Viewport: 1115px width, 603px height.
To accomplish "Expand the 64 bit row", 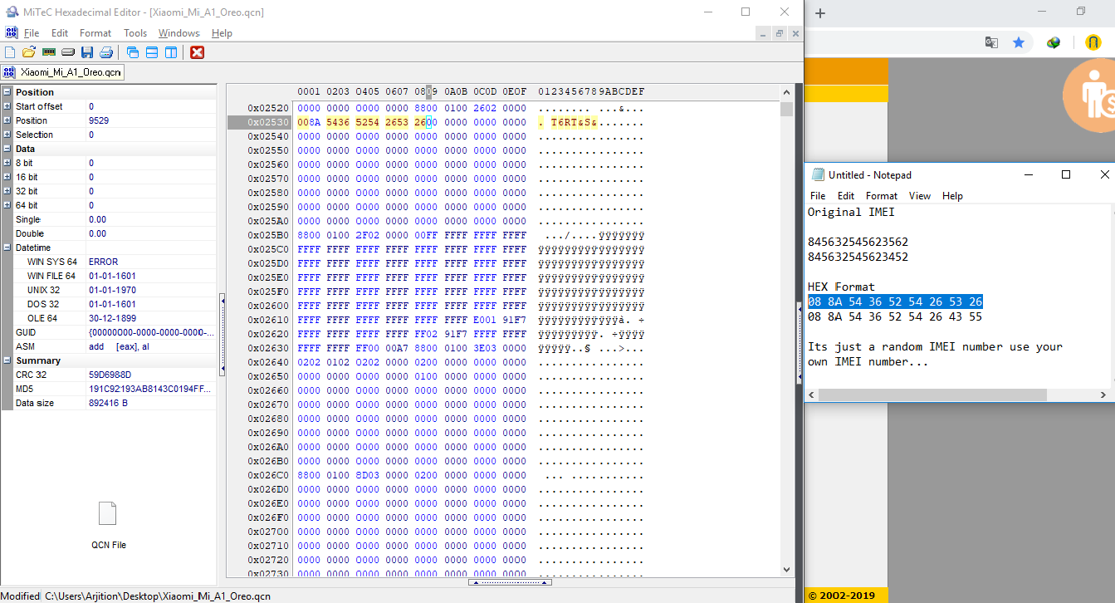I will click(x=7, y=205).
